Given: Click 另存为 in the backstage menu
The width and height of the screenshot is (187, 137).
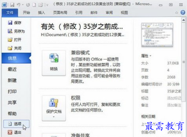Looking at the screenshot, I should [x=16, y=31].
